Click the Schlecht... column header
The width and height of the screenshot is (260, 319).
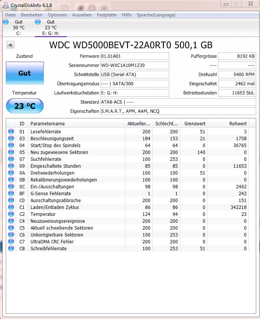click(x=166, y=123)
